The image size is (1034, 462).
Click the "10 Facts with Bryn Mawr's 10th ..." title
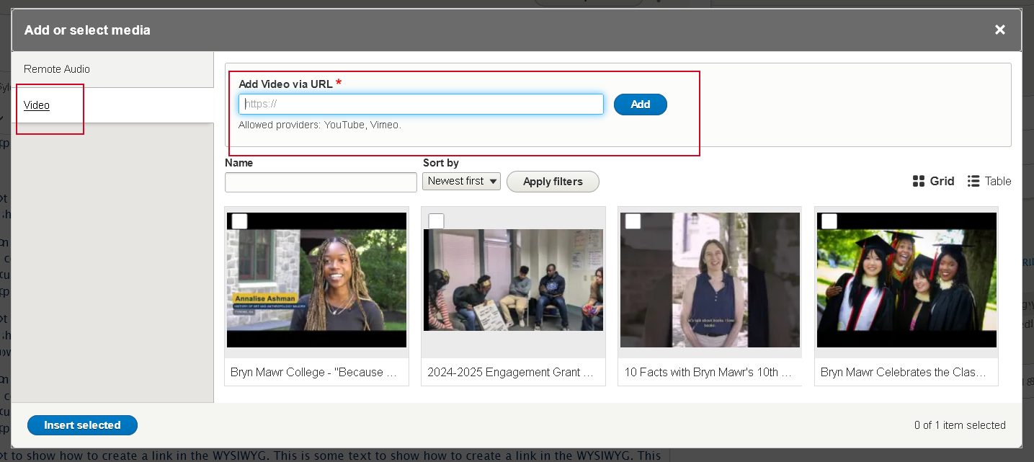tap(708, 373)
